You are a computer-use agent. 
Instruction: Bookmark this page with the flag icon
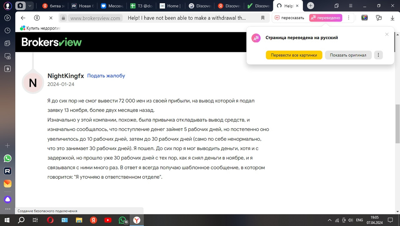tap(263, 18)
